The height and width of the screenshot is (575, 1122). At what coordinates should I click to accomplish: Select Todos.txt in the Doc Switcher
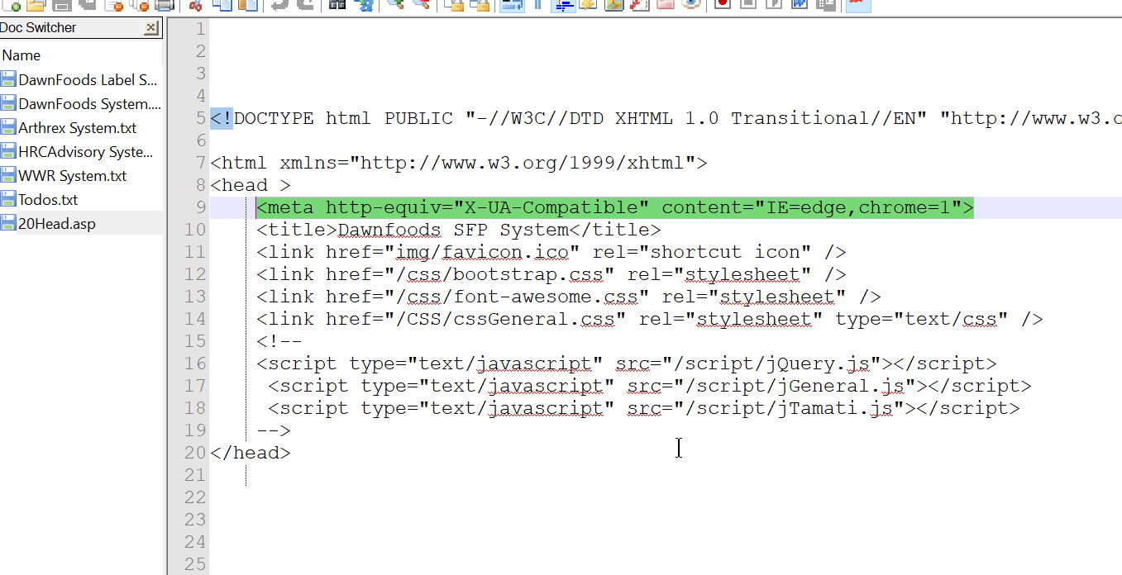(x=48, y=200)
